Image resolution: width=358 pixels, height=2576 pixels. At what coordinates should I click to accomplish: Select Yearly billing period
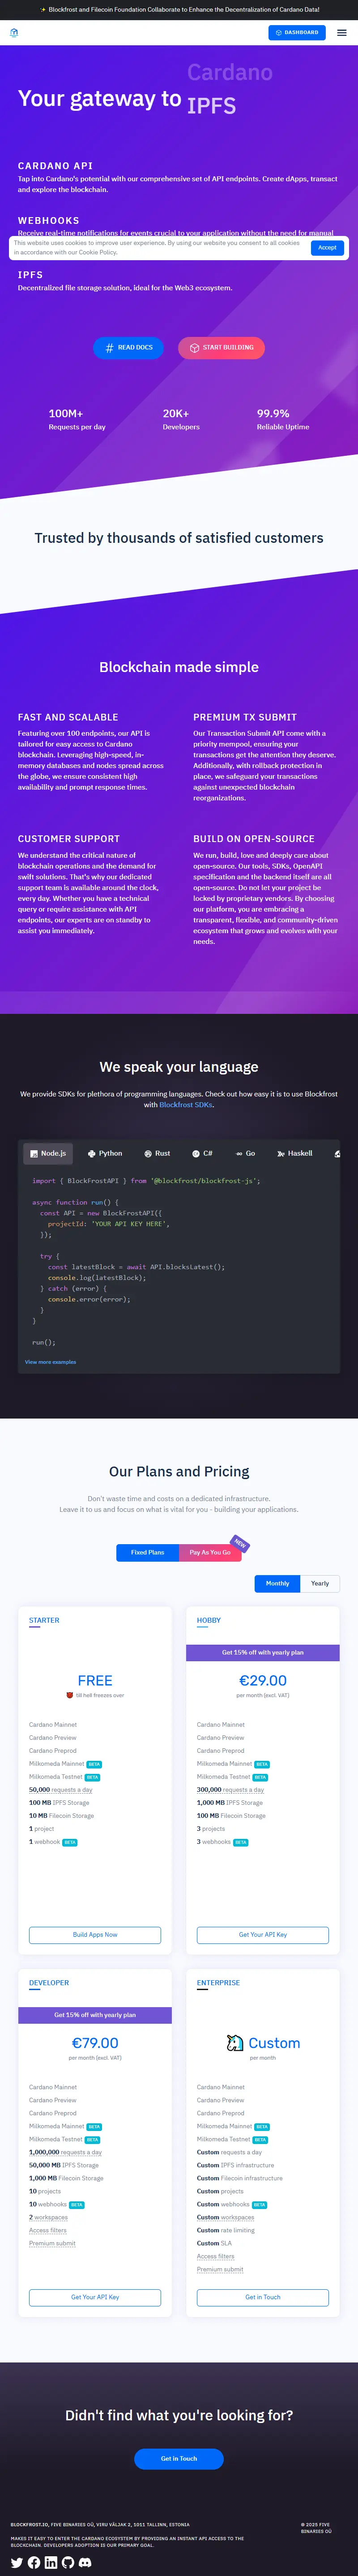(x=320, y=1583)
